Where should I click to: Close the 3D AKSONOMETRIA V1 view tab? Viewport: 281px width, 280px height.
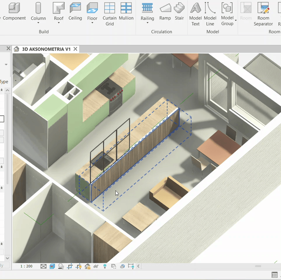click(76, 49)
